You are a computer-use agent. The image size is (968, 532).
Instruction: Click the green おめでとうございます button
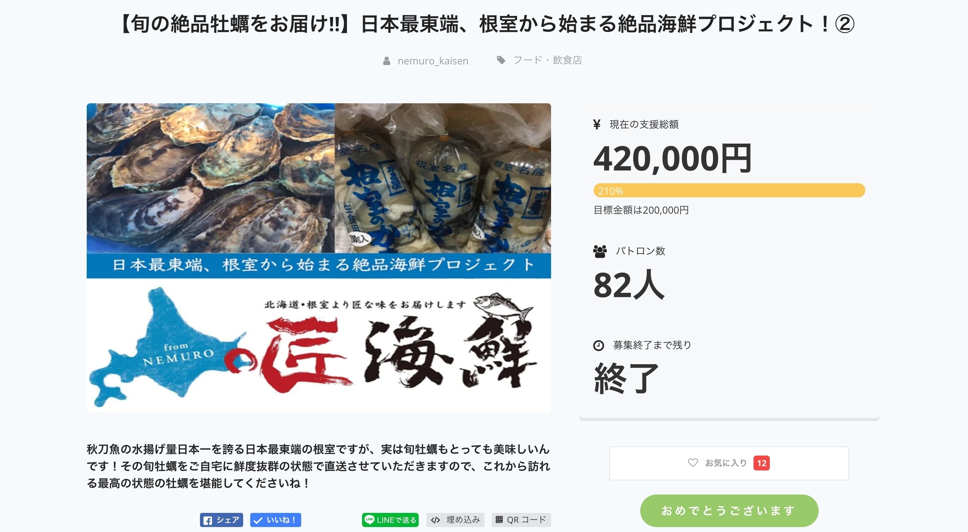(729, 511)
